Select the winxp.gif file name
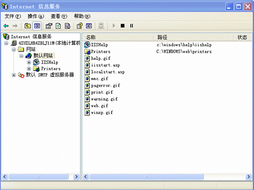The width and height of the screenshot is (254, 190). coord(102,113)
